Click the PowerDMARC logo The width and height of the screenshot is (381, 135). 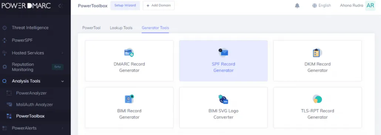(26, 6)
